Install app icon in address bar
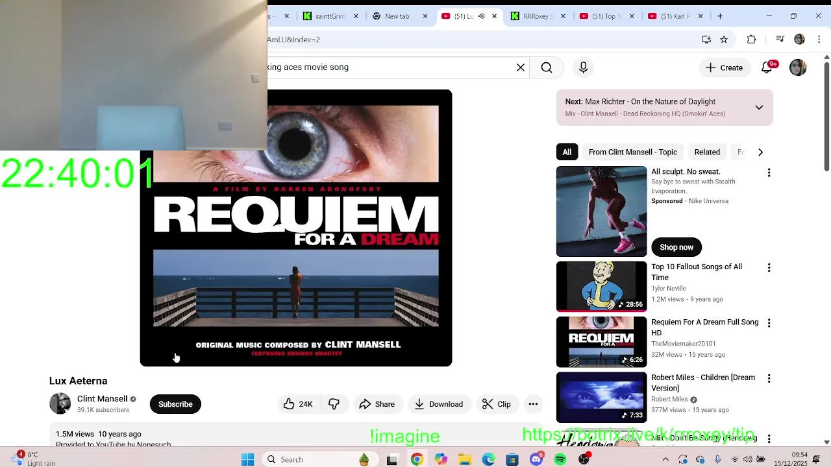Image resolution: width=831 pixels, height=467 pixels. point(706,40)
